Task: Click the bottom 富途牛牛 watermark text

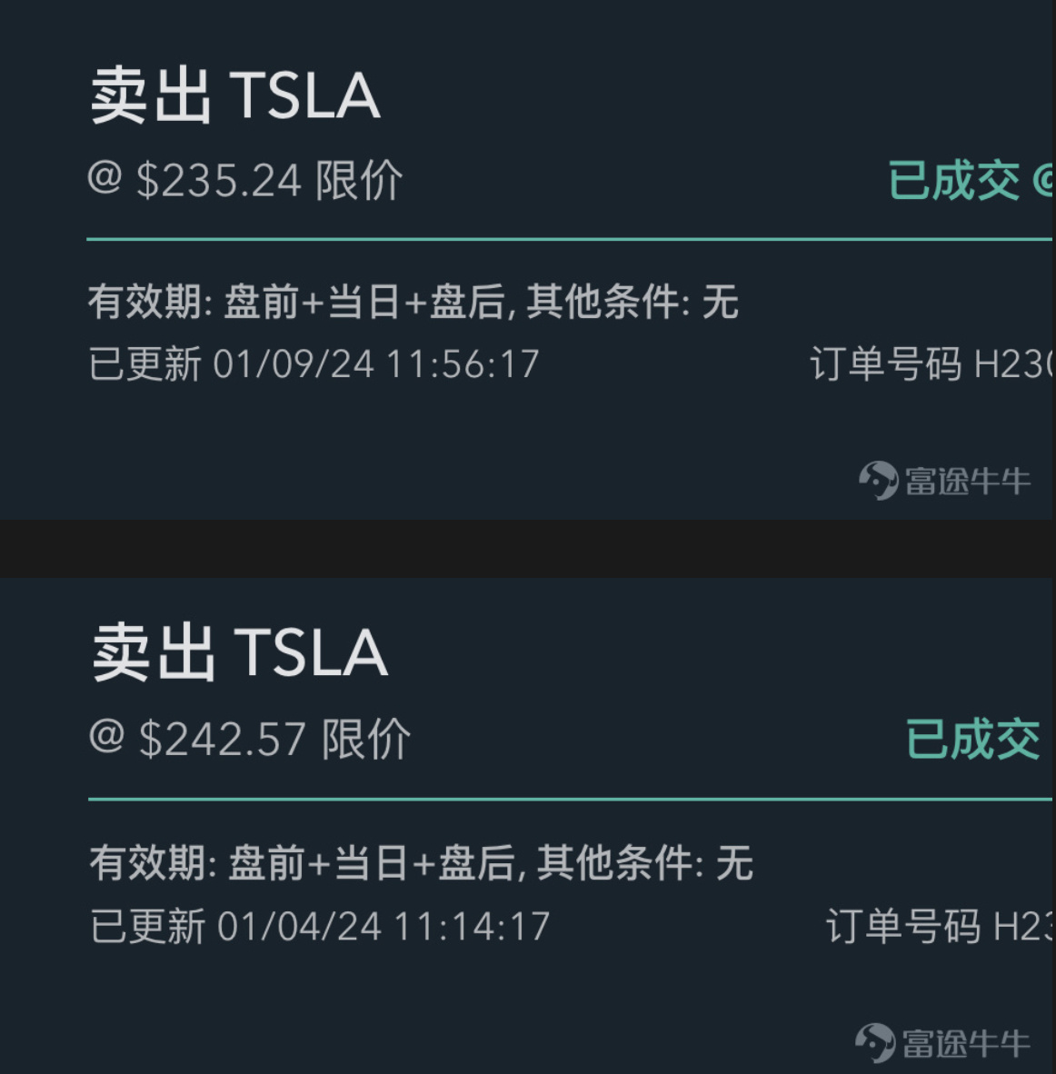Action: pos(965,1043)
